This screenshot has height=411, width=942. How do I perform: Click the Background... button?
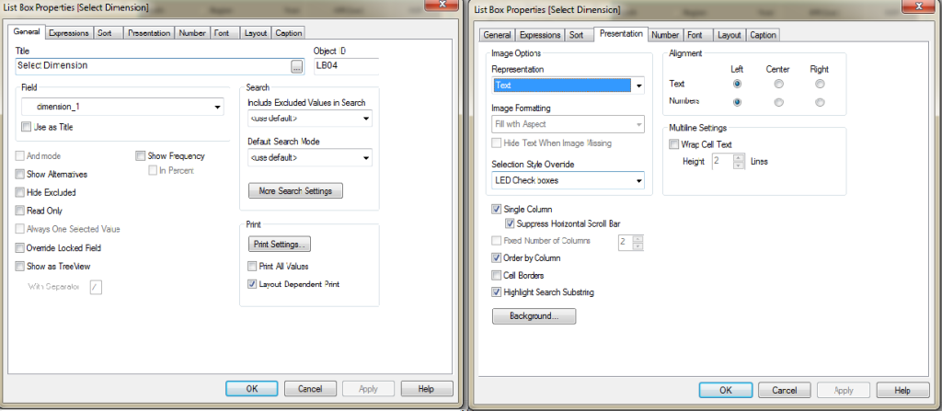pos(534,315)
